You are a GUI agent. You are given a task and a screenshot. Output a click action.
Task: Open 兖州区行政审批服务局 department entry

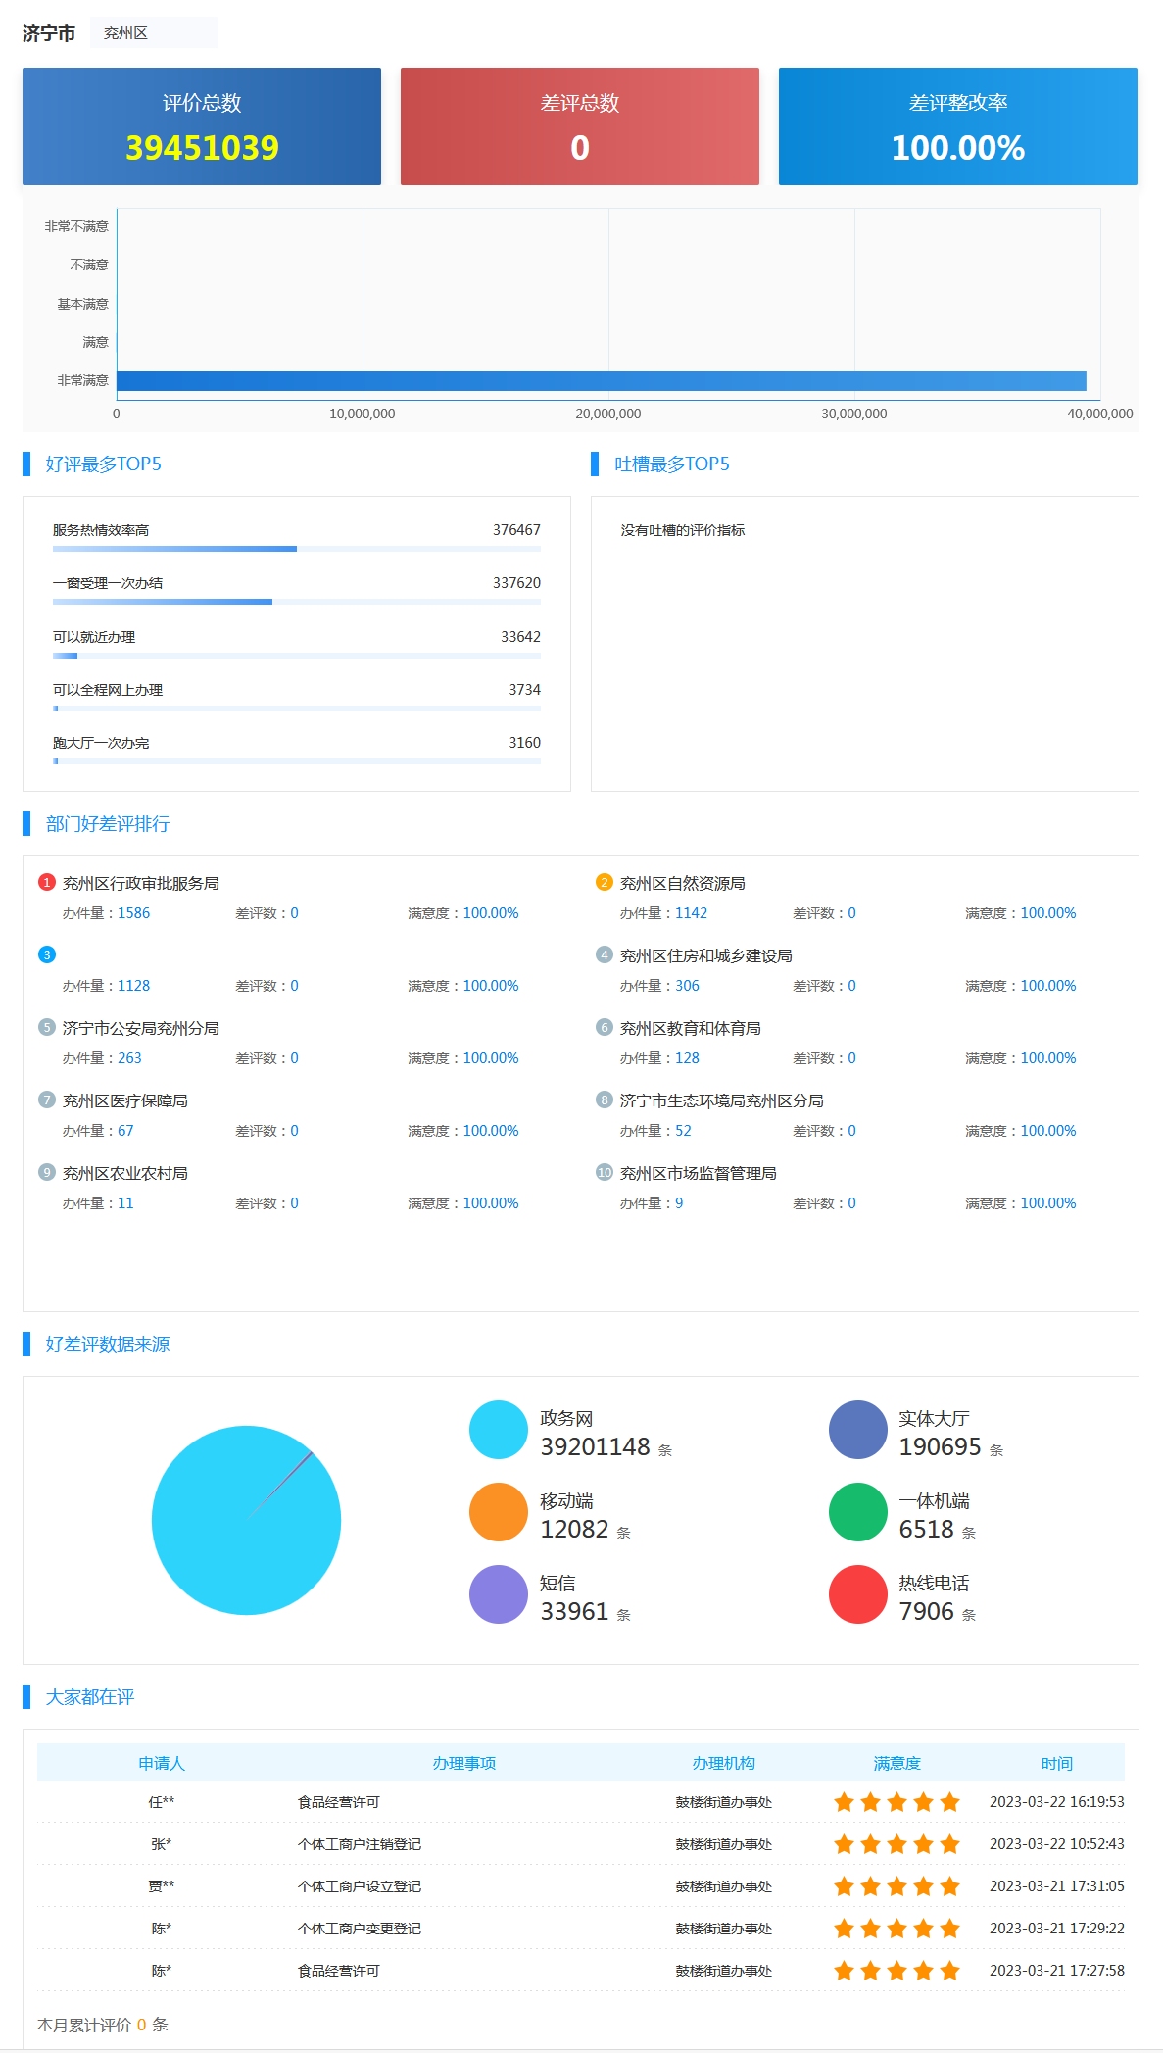coord(141,883)
